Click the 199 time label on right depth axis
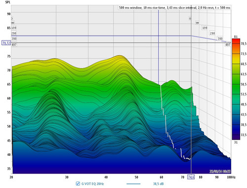 click(205, 28)
